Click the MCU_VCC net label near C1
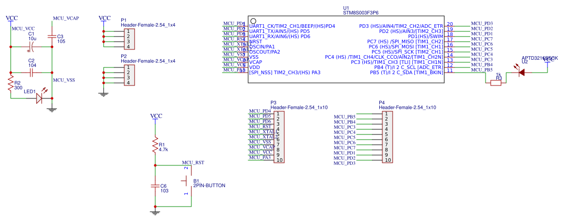Screen dimensions: 564x220 (23, 28)
